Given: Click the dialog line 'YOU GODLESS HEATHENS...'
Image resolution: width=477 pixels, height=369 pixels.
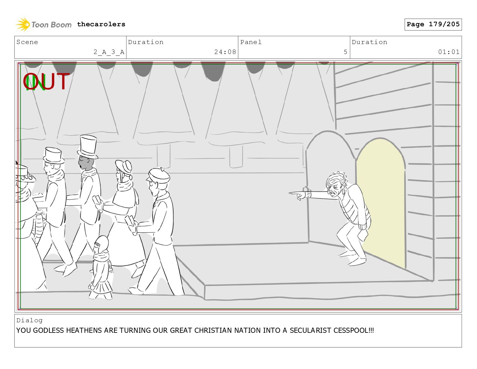Looking at the screenshot, I should [x=195, y=330].
